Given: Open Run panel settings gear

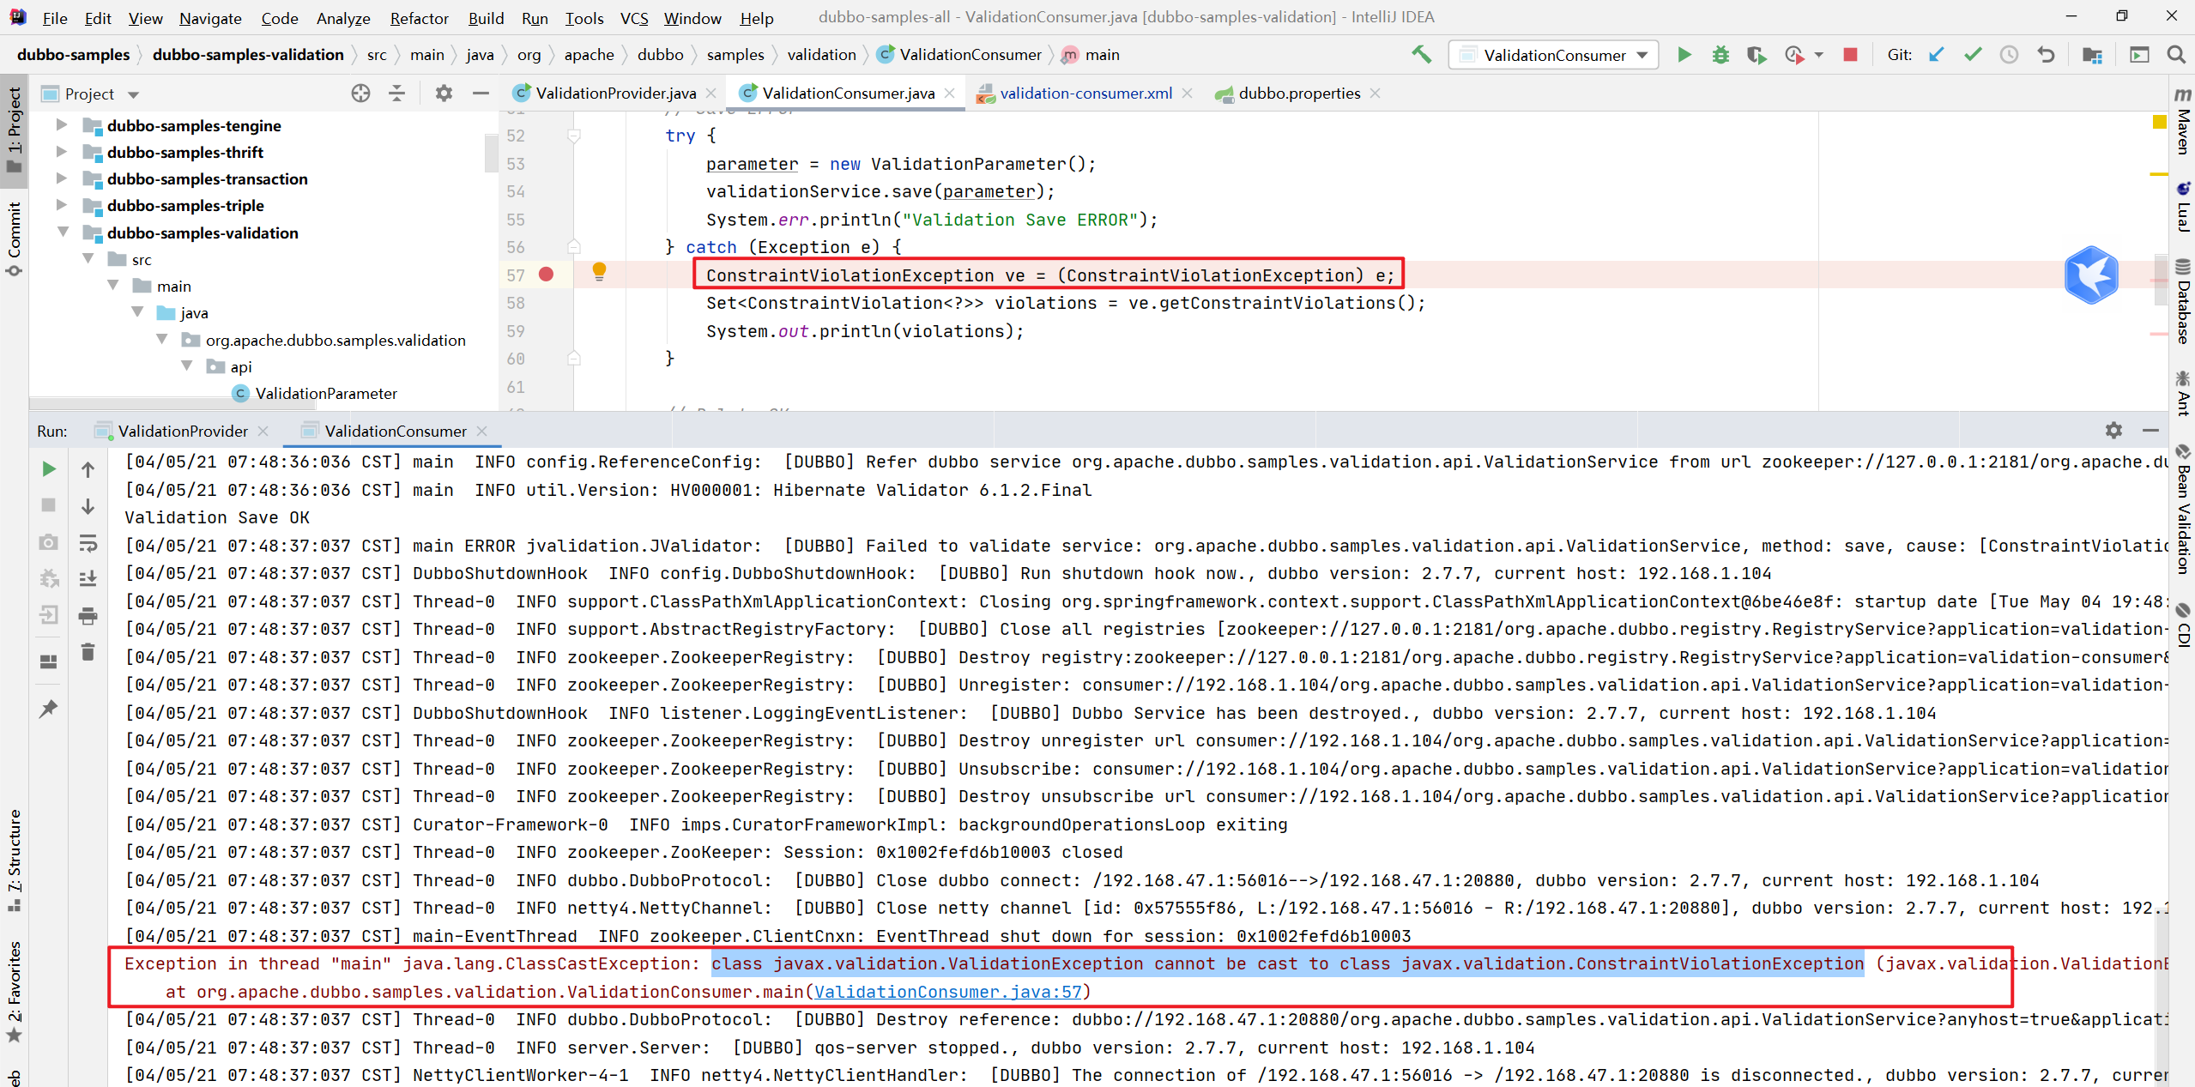Looking at the screenshot, I should coord(2113,431).
